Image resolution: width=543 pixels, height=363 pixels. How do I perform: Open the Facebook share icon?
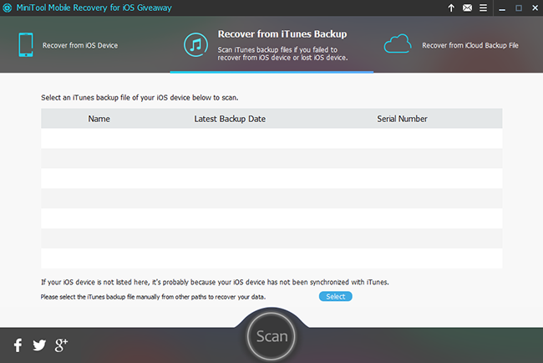click(x=18, y=345)
